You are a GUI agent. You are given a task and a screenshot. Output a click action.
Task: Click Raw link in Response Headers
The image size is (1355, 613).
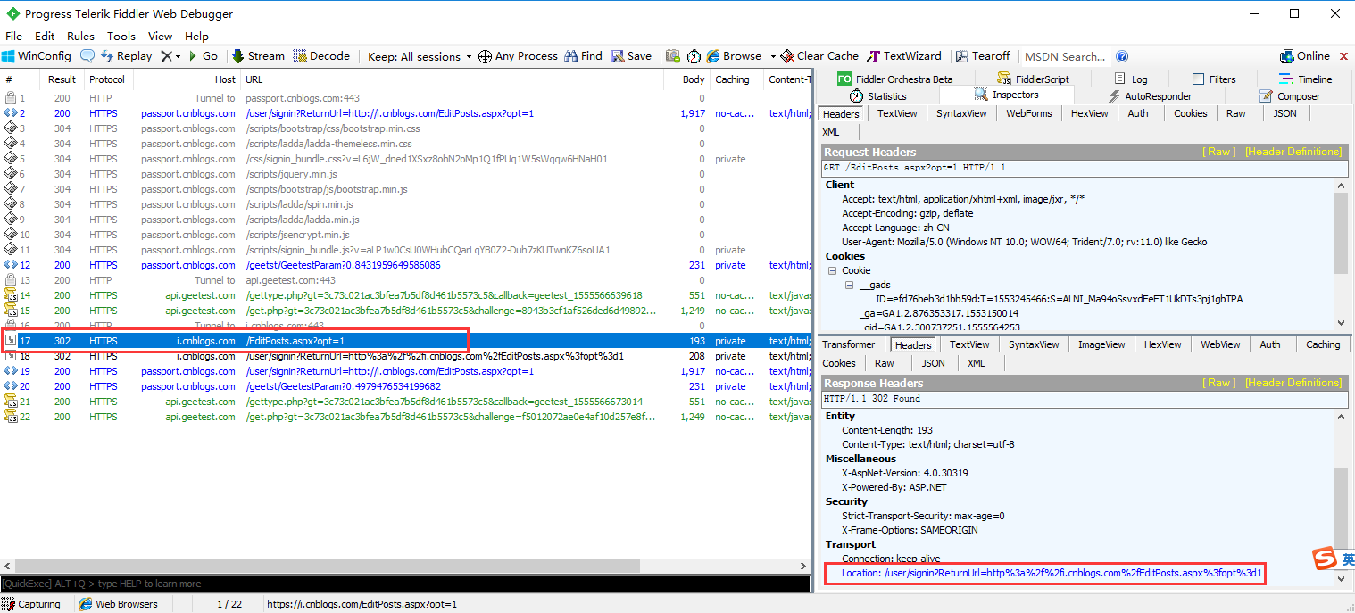pos(1219,383)
